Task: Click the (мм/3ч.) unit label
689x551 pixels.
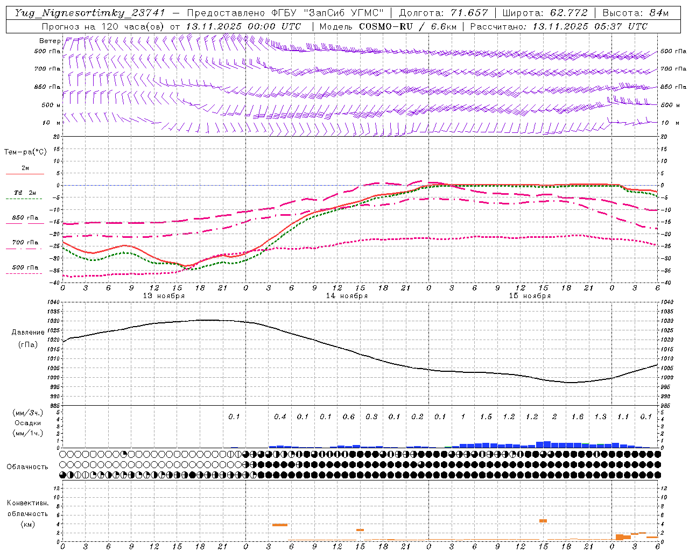Action: 28,413
